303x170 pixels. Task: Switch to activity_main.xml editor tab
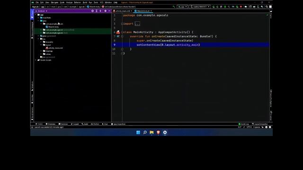click(x=123, y=11)
